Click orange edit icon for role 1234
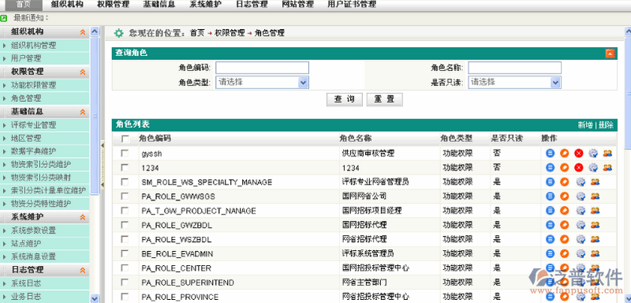Image resolution: width=631 pixels, height=303 pixels. click(565, 167)
